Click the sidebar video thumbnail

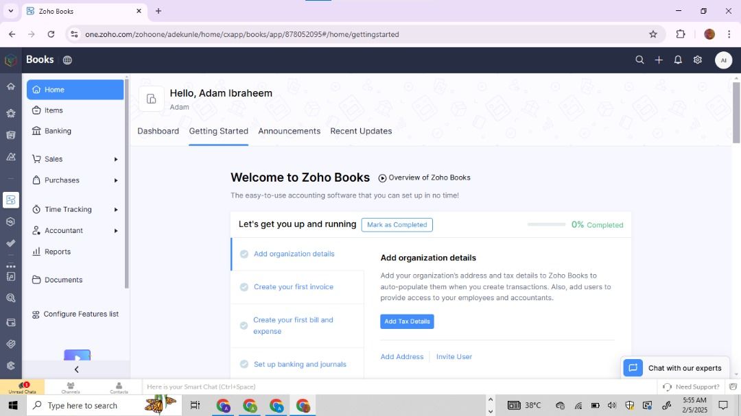coord(77,355)
